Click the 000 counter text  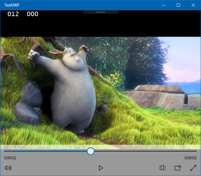tap(33, 14)
